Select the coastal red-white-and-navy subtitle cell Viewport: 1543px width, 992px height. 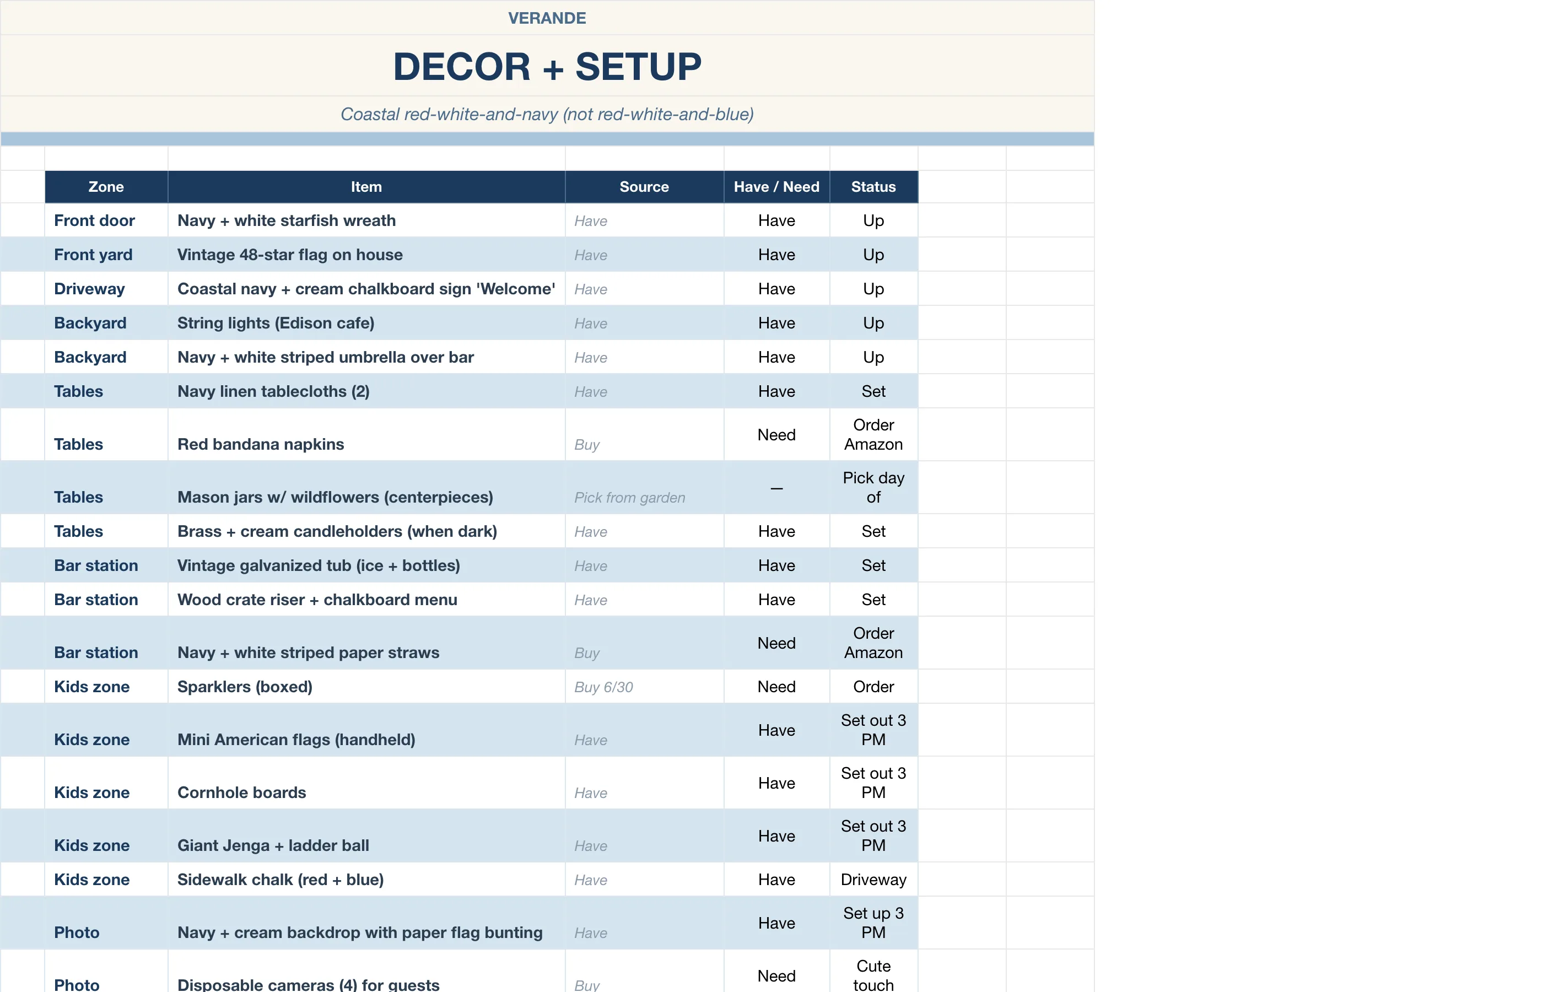point(547,114)
